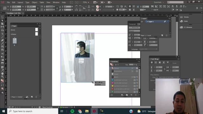Open File Explorer from the taskbar
The width and height of the screenshot is (203, 114).
tap(87, 111)
